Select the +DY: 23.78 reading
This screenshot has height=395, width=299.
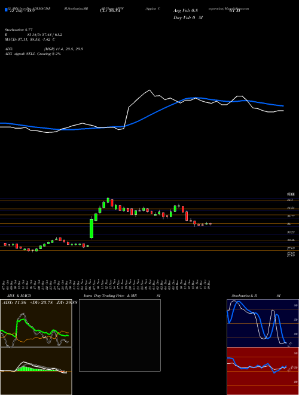pos(41,302)
